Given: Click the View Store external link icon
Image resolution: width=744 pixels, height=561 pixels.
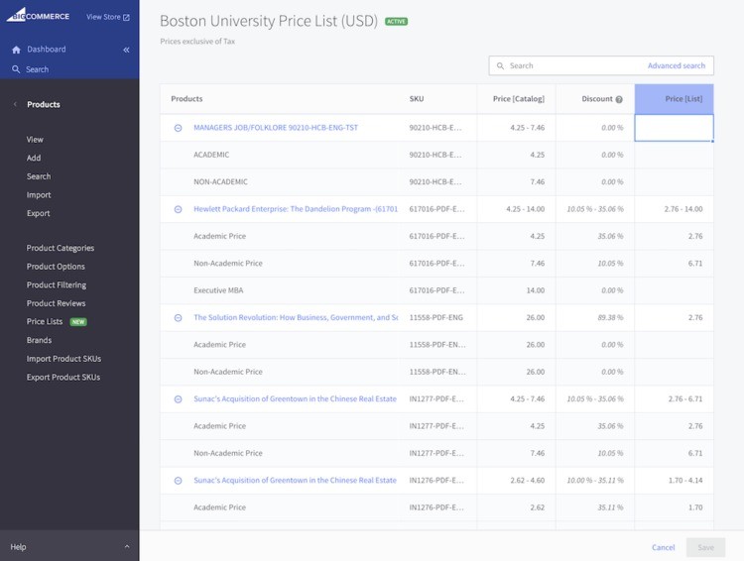Looking at the screenshot, I should coord(126,17).
